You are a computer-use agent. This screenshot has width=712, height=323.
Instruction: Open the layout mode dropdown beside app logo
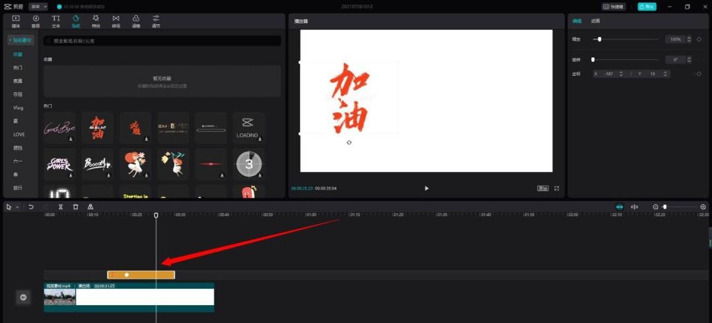click(38, 7)
